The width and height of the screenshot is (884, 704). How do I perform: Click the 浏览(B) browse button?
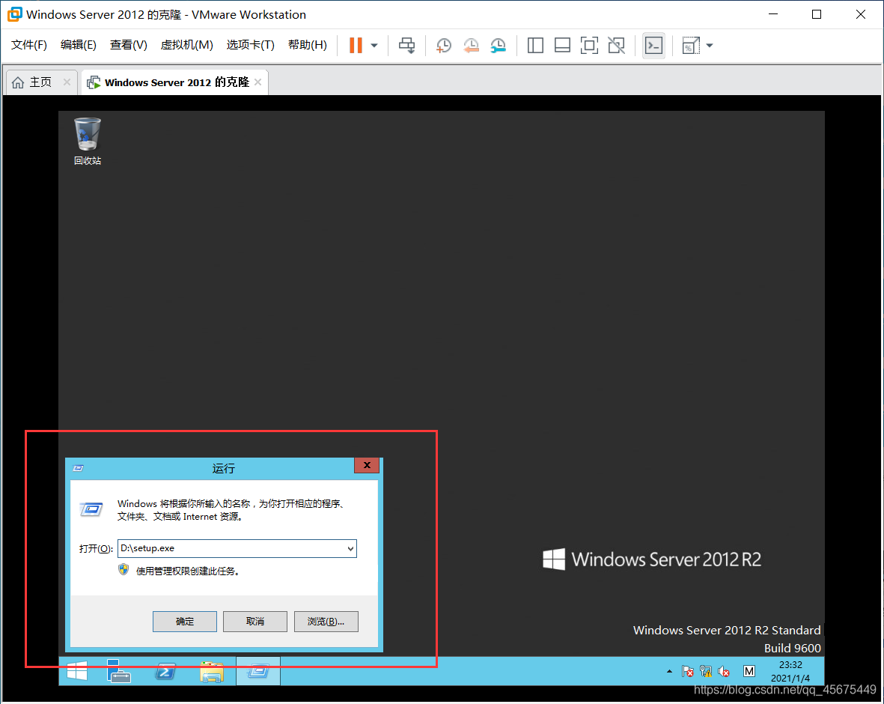point(326,621)
